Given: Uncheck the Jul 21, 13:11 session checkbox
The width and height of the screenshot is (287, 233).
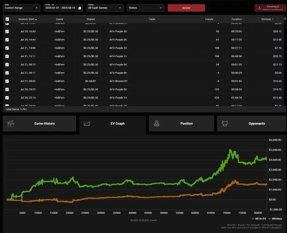Looking at the screenshot, I should (x=7, y=56).
